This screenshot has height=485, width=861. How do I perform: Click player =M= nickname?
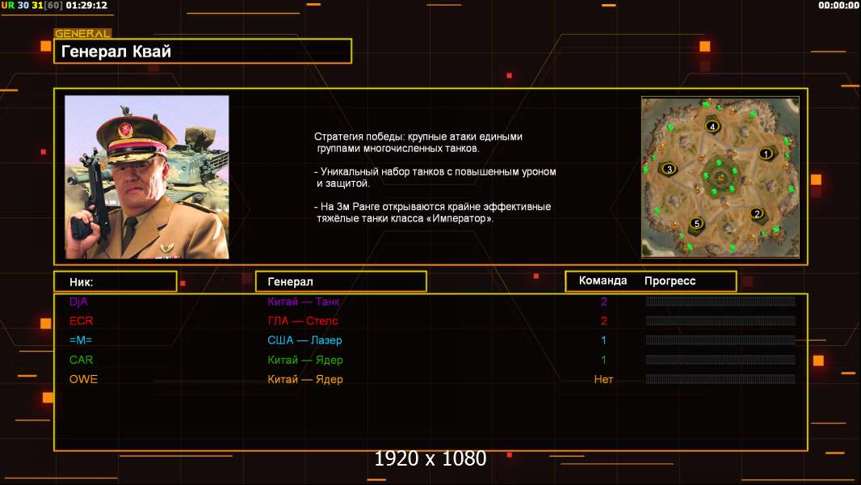[x=81, y=340]
